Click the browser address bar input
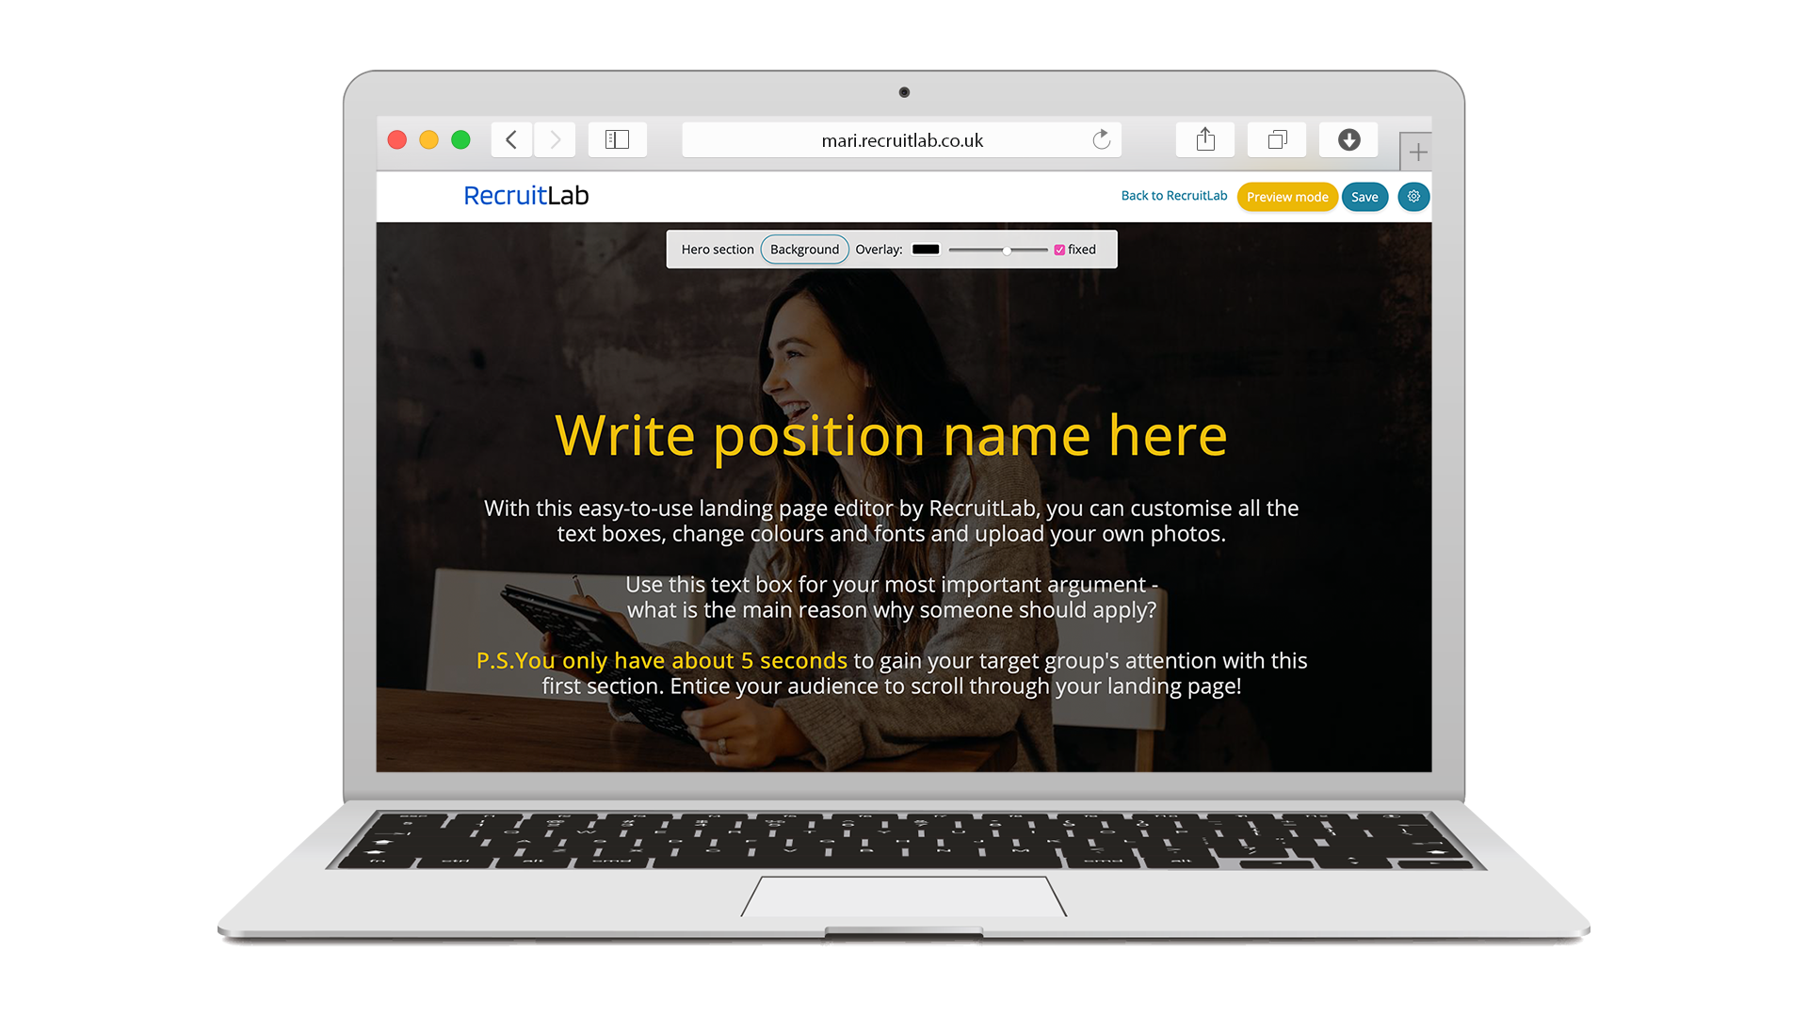Image resolution: width=1808 pixels, height=1017 pixels. [x=903, y=137]
